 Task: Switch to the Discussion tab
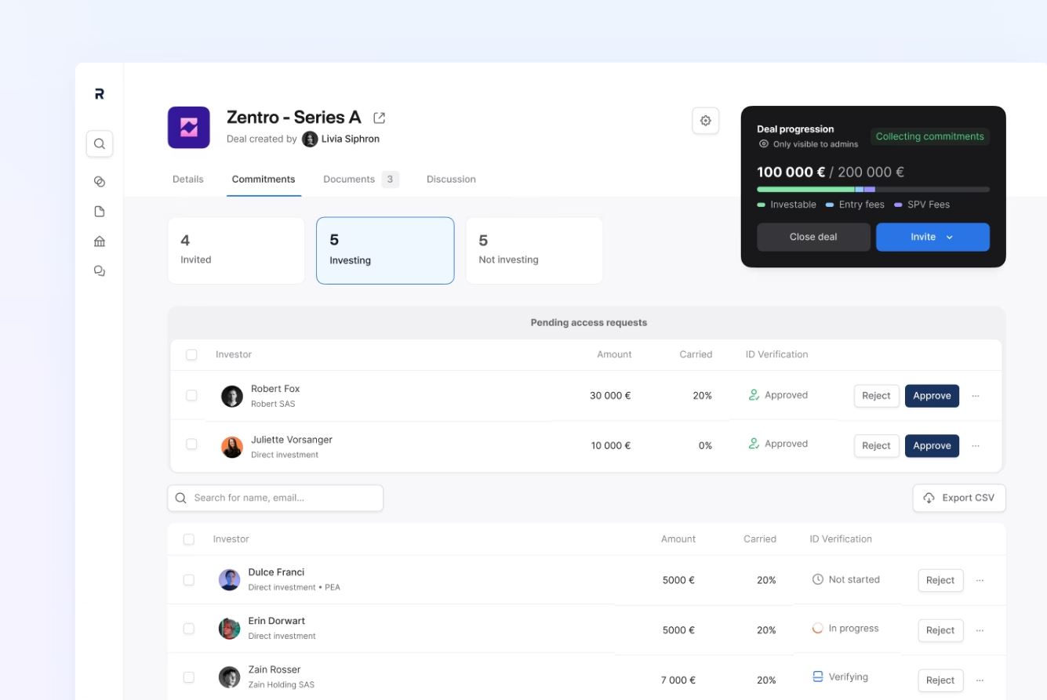(x=451, y=180)
